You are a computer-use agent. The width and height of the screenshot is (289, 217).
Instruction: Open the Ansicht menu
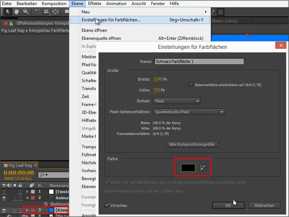[139, 4]
